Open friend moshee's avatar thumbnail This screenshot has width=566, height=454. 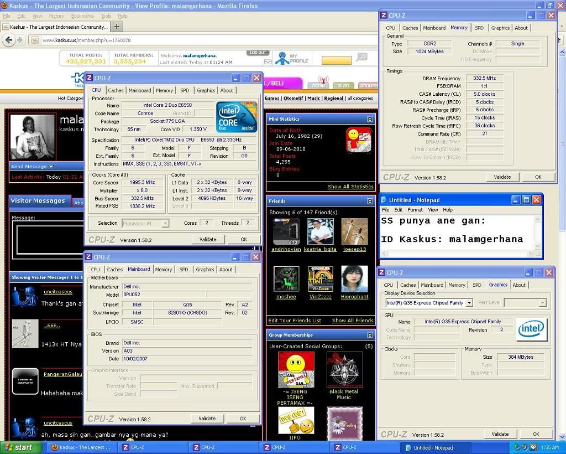point(286,278)
